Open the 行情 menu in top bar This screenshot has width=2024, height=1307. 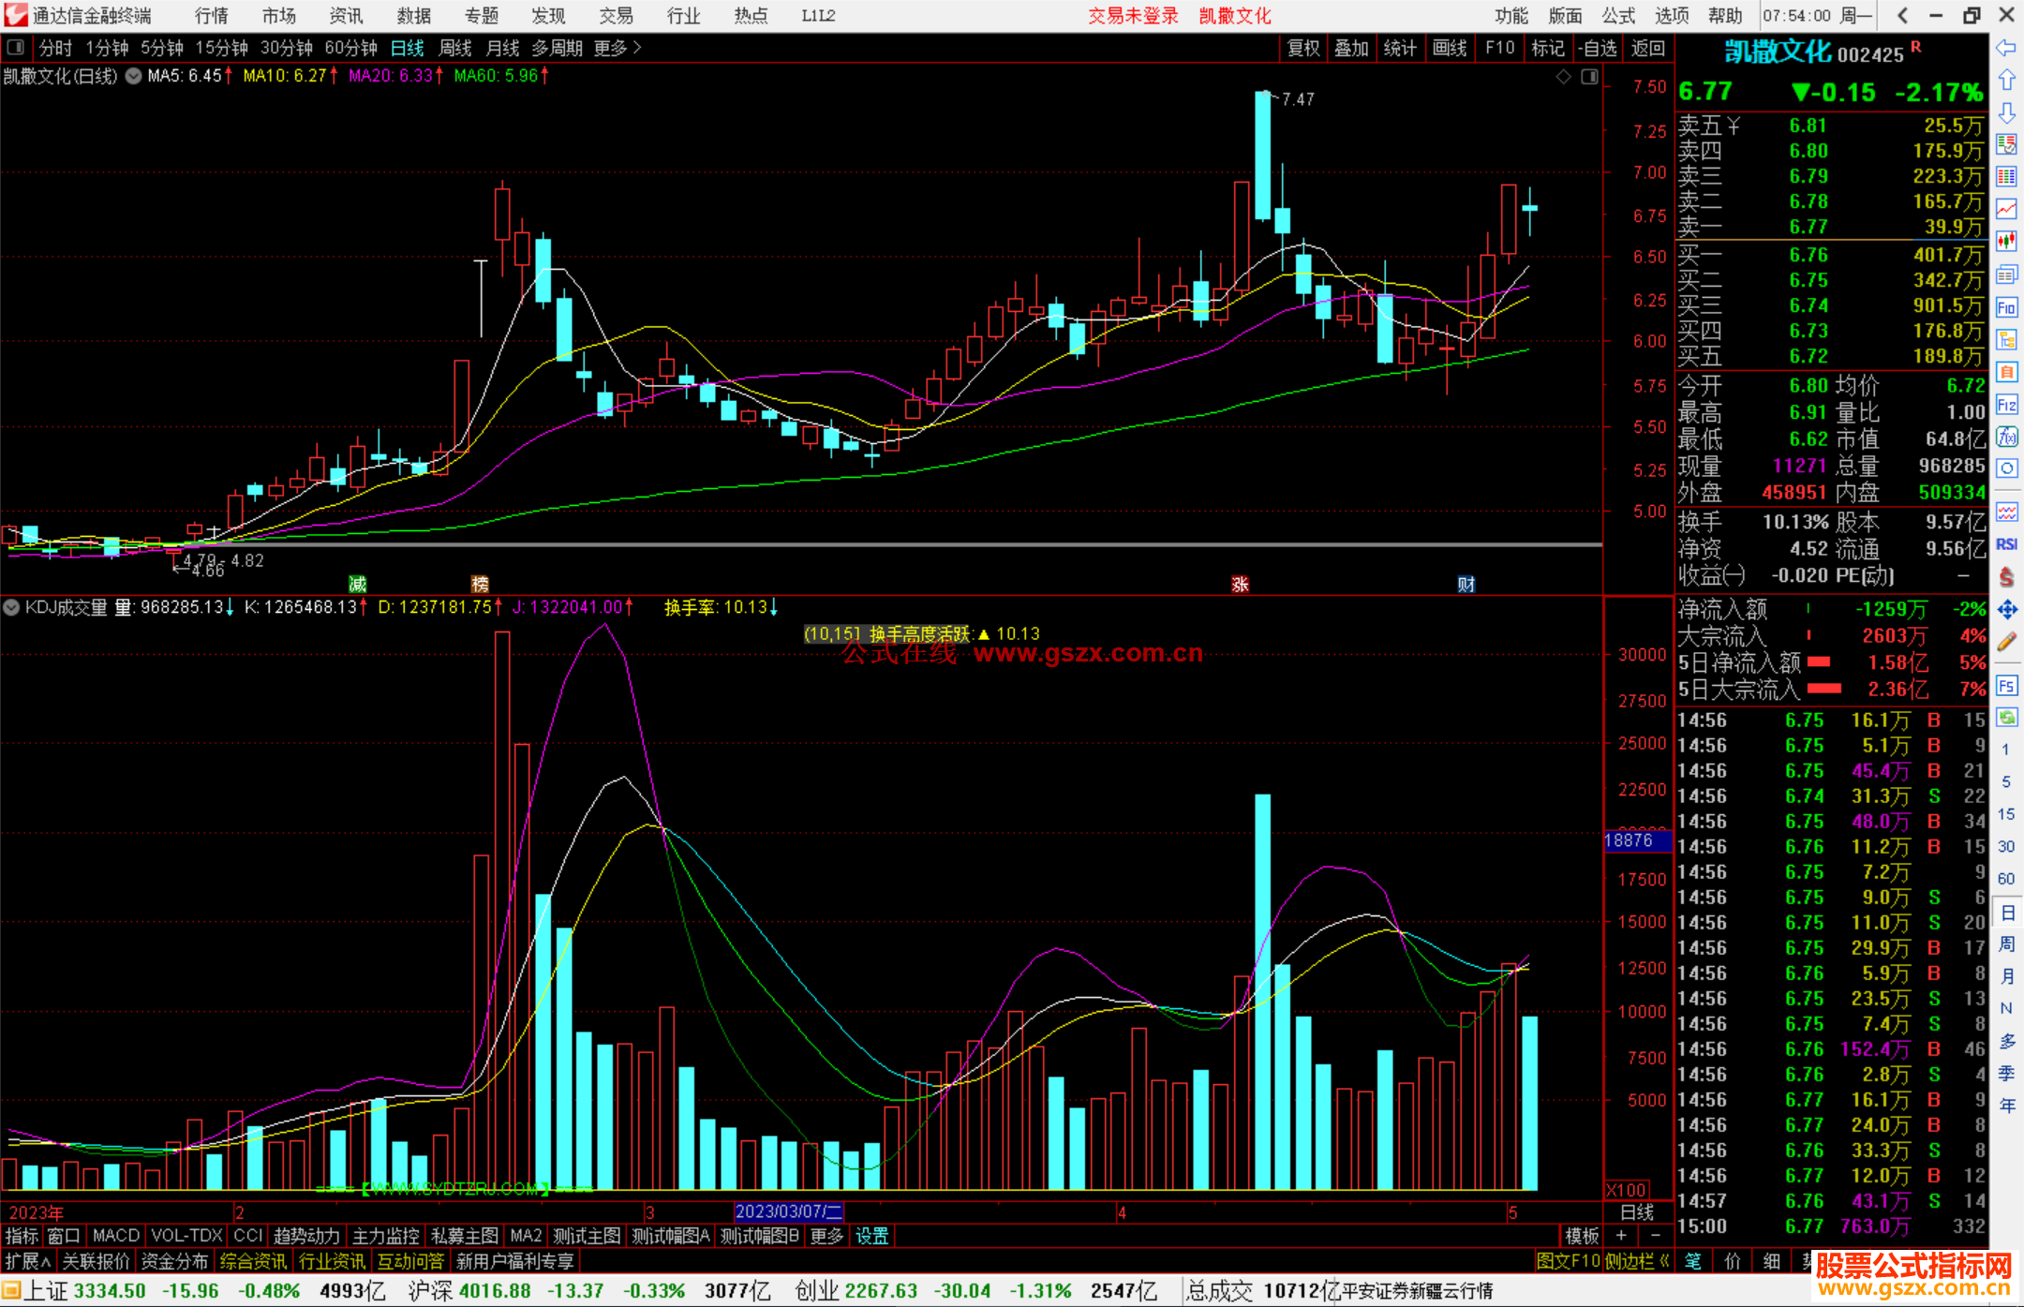click(x=211, y=16)
